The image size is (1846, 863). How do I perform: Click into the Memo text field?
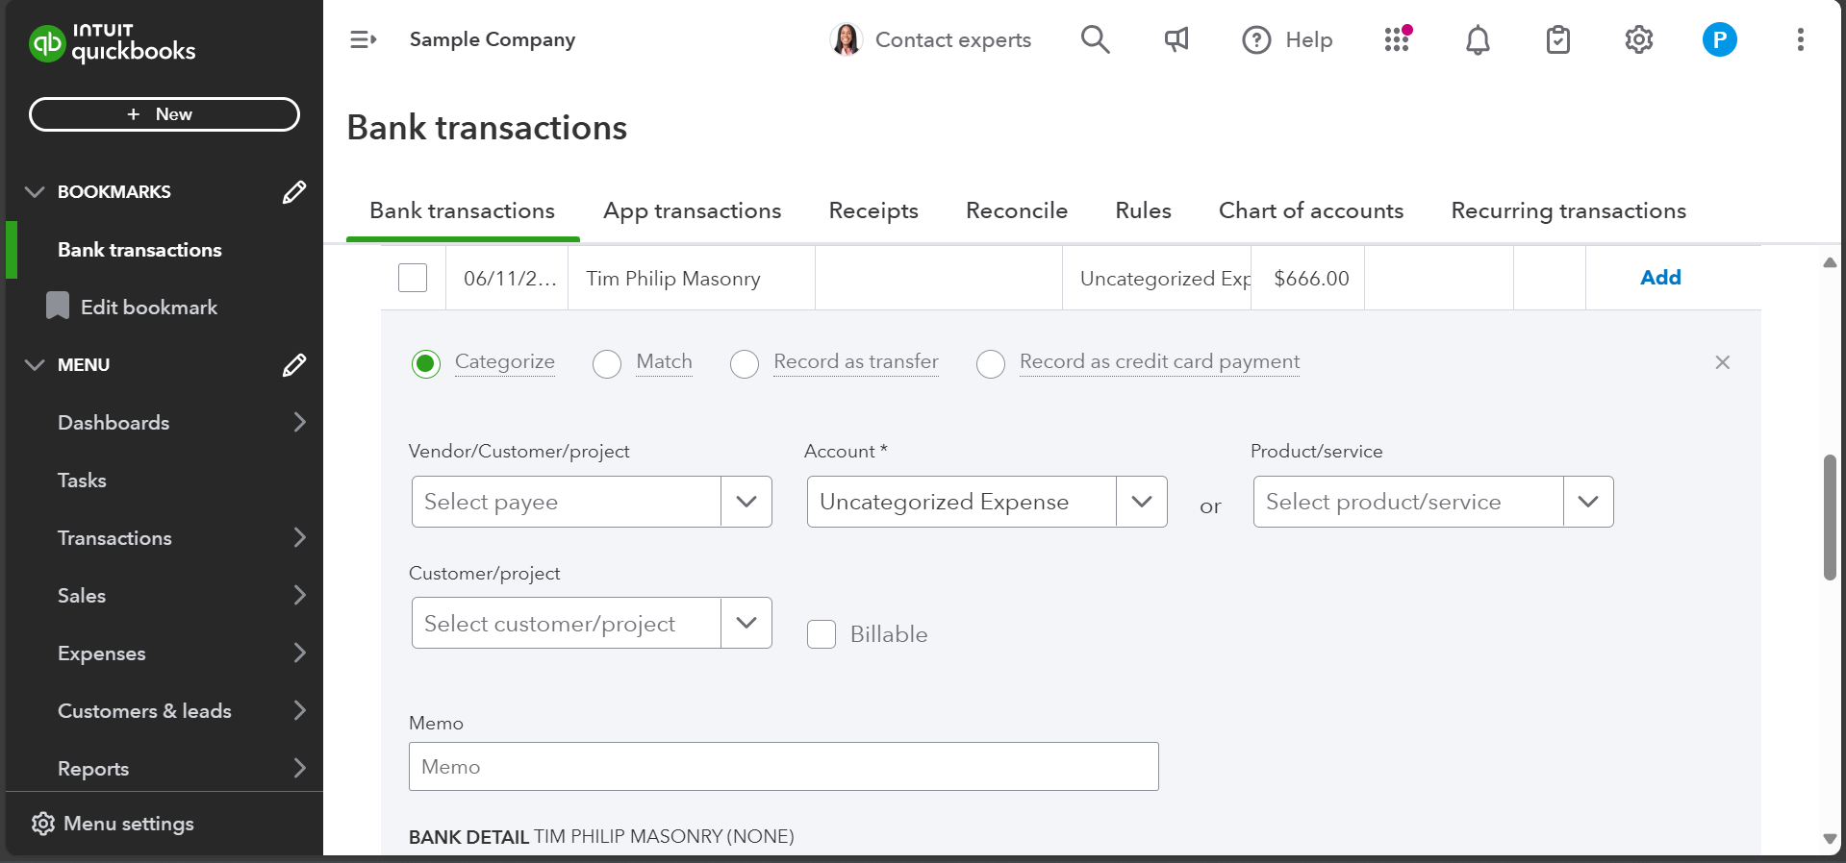tap(783, 766)
